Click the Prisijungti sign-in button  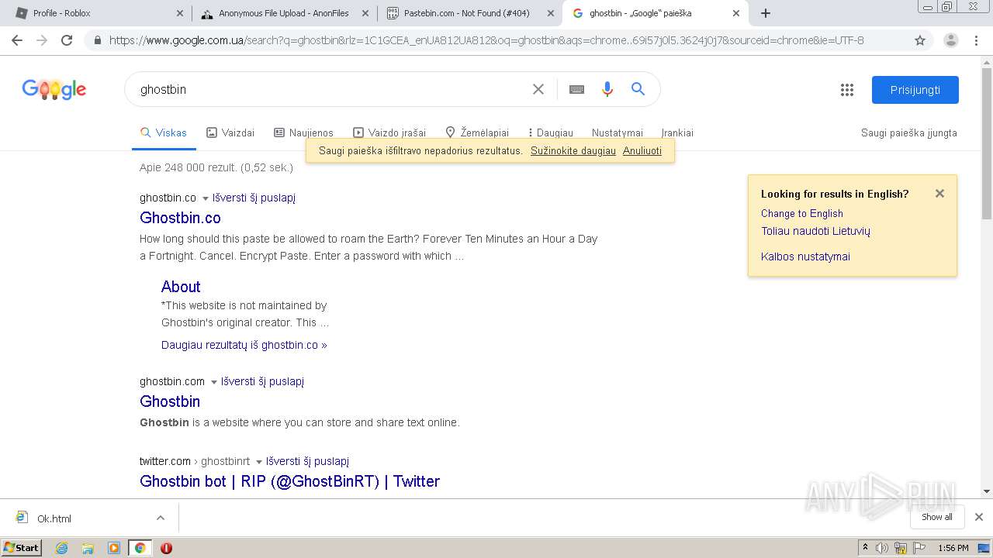tap(915, 90)
